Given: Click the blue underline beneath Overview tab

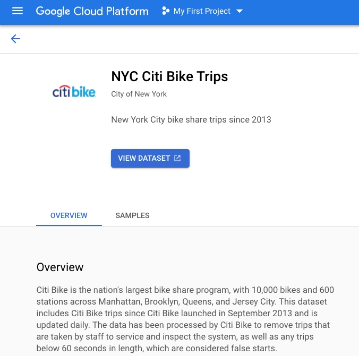Looking at the screenshot, I should [69, 225].
